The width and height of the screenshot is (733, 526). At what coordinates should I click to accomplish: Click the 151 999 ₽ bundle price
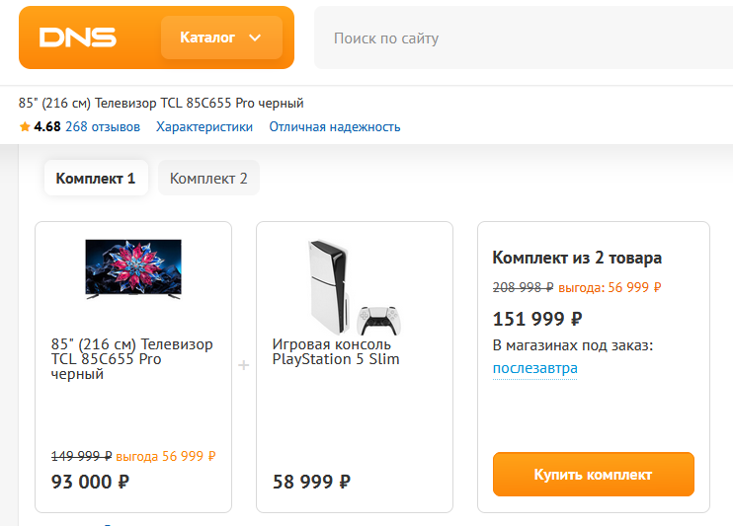[x=536, y=319]
